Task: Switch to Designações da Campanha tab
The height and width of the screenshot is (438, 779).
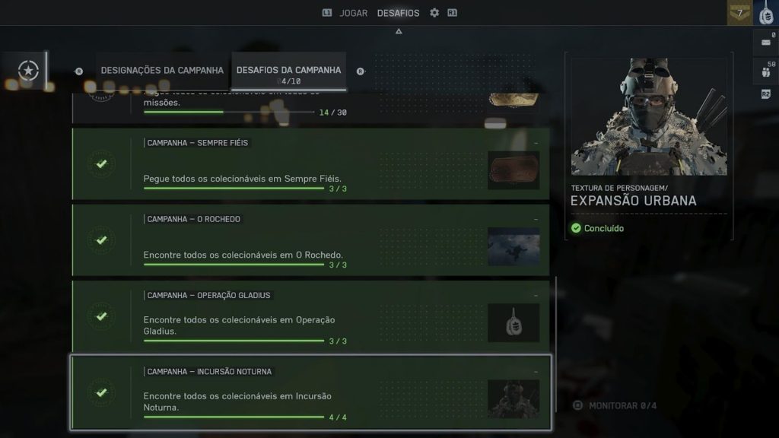Action: (x=162, y=71)
